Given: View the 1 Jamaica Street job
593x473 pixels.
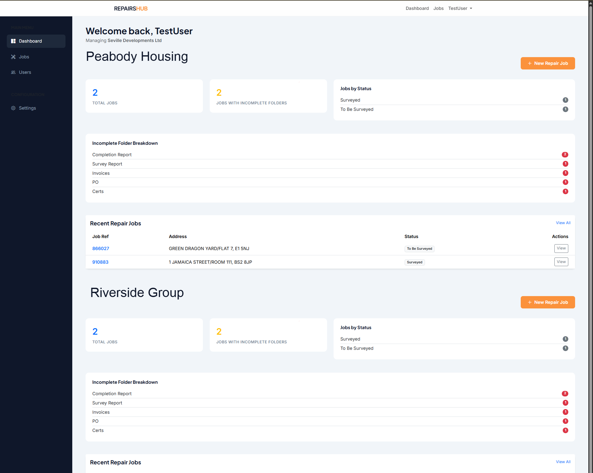Looking at the screenshot, I should tap(561, 262).
